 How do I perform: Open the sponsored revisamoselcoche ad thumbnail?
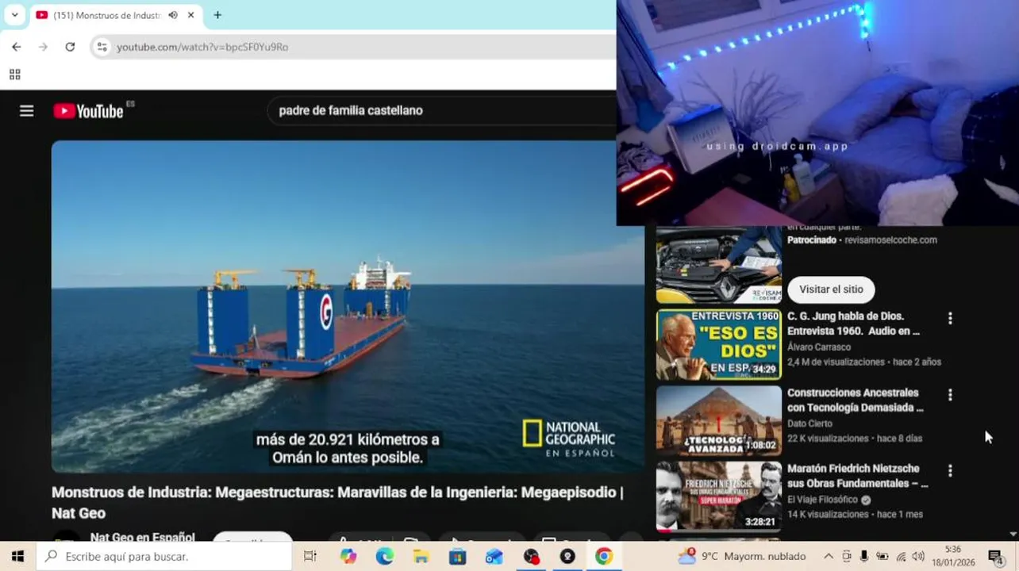tap(718, 265)
